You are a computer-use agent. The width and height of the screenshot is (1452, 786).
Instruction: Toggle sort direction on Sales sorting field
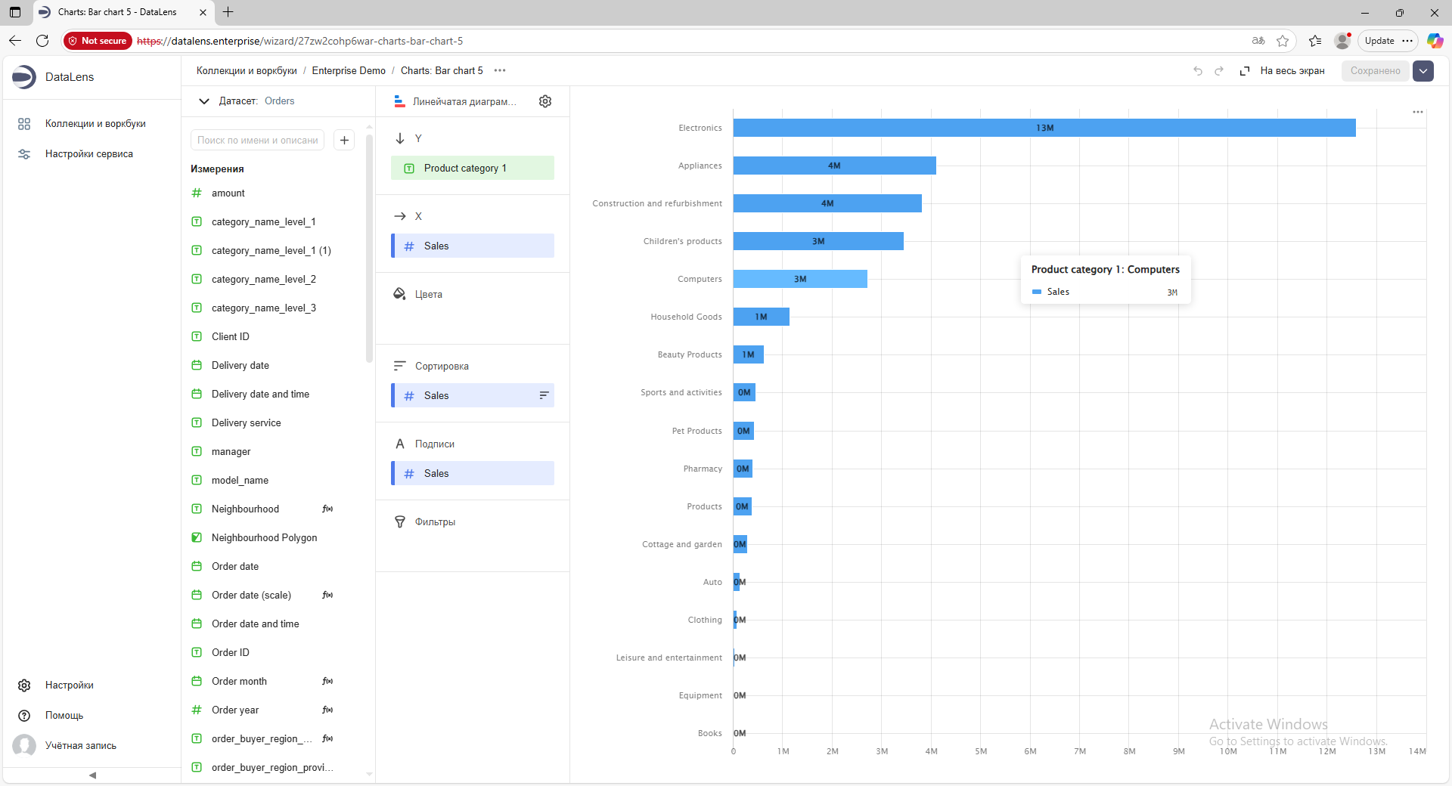[543, 395]
